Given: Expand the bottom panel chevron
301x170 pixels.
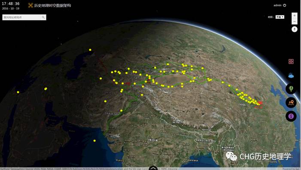Looking at the screenshot, I should [153, 168].
